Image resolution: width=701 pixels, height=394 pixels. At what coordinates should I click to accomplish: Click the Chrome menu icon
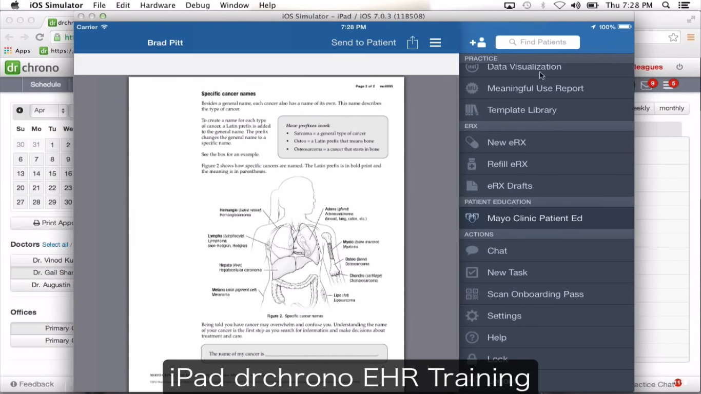[x=690, y=37]
